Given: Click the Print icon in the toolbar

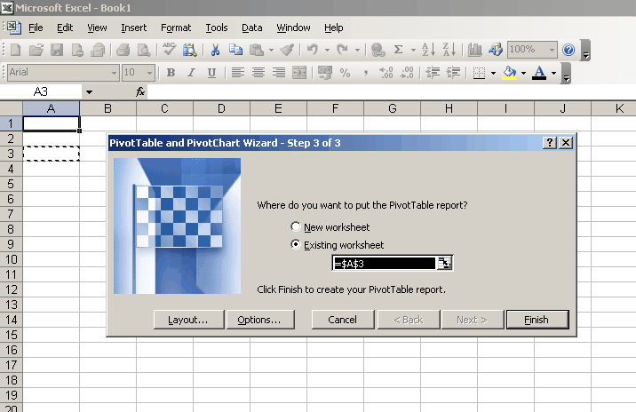Looking at the screenshot, I should [x=123, y=50].
